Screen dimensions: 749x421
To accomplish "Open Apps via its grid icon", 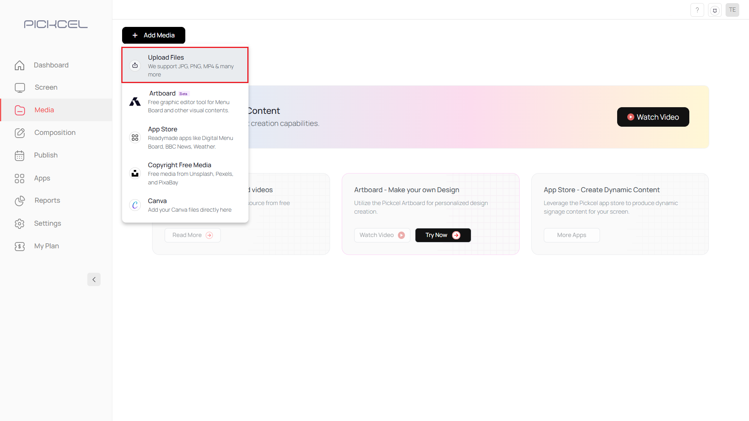I will 20,178.
